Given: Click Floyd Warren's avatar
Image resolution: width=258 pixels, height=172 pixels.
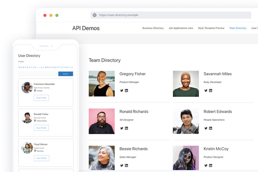Looking at the screenshot, I should coord(27,148).
